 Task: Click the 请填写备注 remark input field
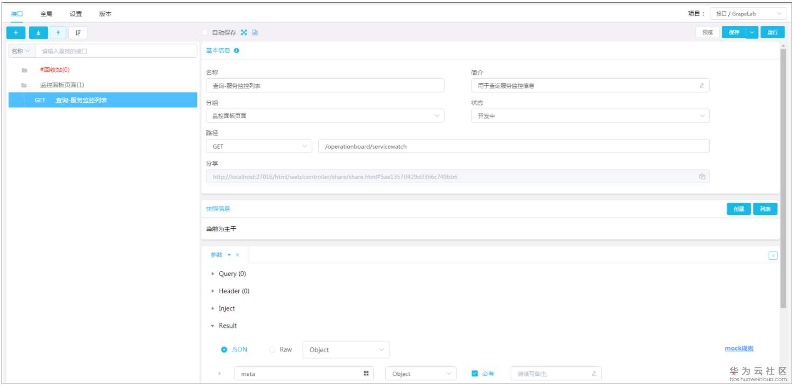point(556,374)
